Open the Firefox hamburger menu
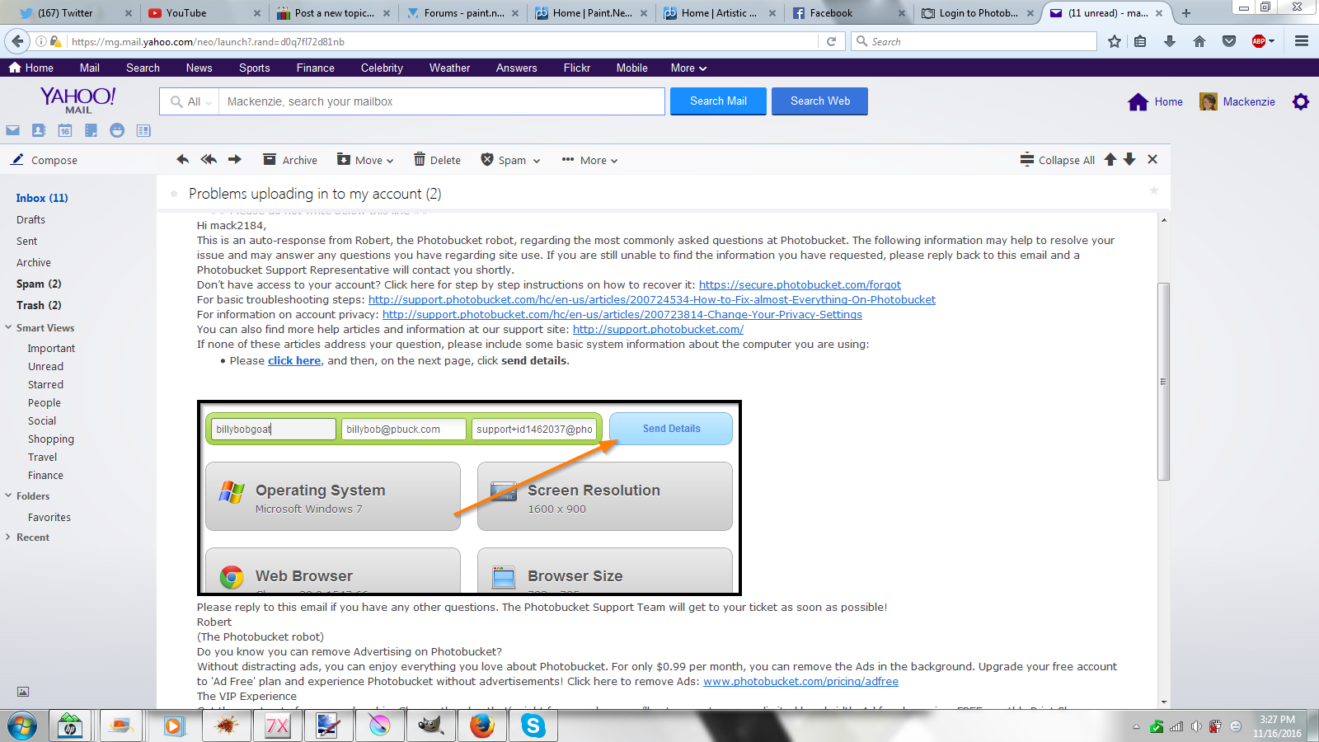 click(x=1302, y=41)
